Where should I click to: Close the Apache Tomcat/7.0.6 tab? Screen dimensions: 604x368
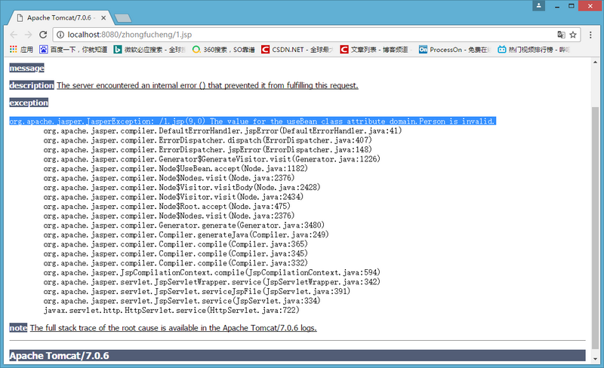(103, 17)
